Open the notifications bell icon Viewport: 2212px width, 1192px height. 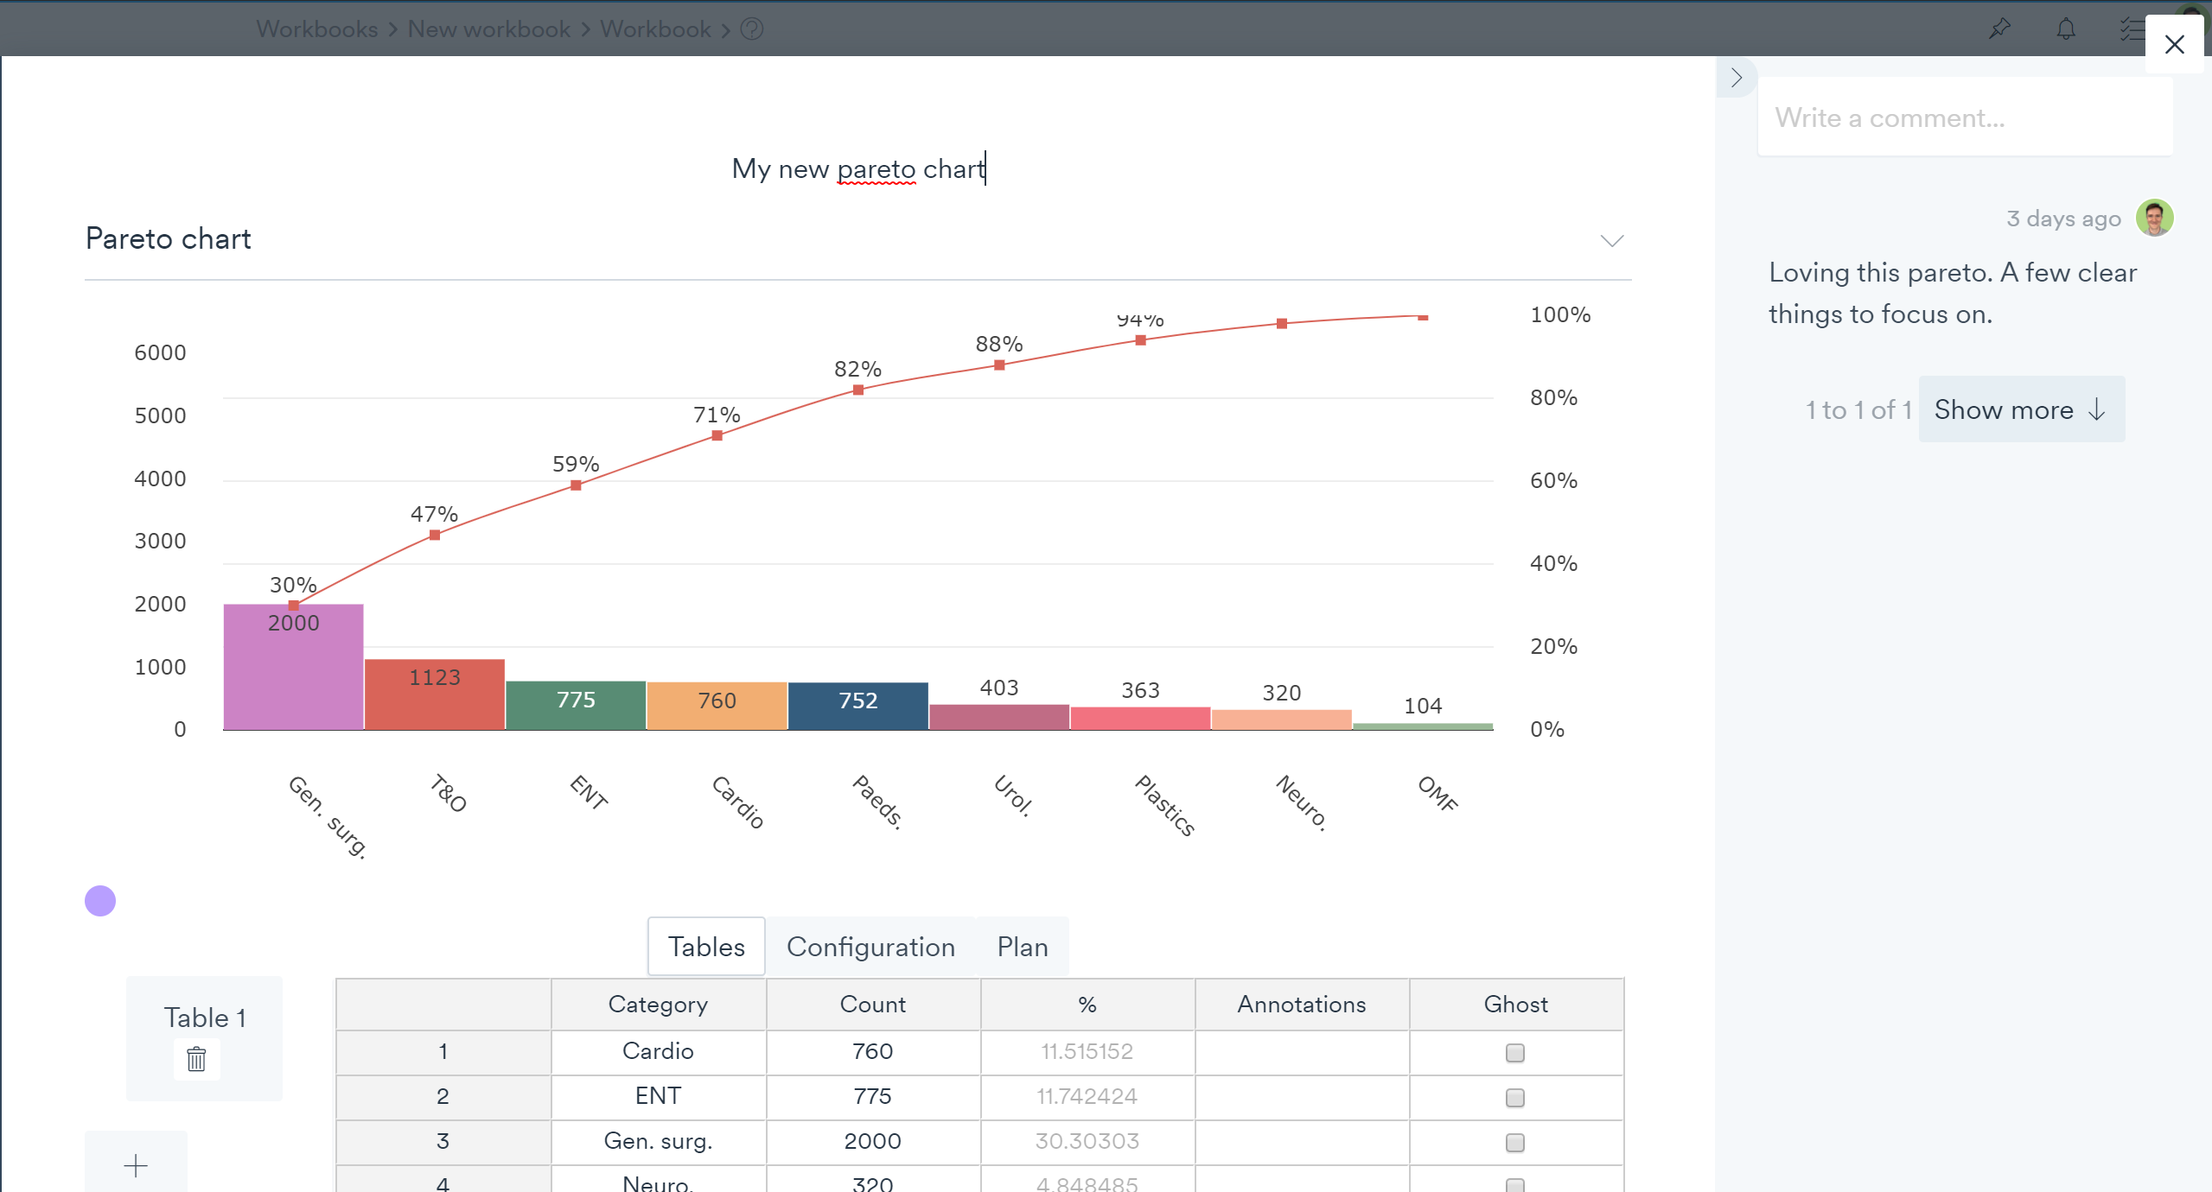(x=2066, y=29)
